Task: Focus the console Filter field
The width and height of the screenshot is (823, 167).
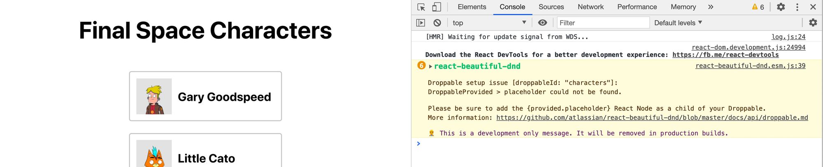Action: point(603,23)
